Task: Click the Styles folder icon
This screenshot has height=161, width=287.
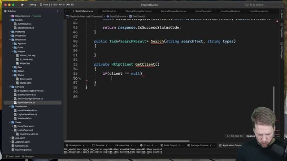Action: click(15, 75)
